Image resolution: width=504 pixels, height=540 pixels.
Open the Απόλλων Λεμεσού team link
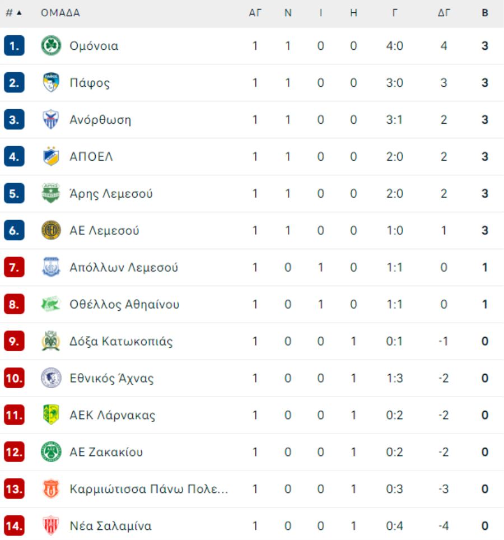pyautogui.click(x=124, y=267)
